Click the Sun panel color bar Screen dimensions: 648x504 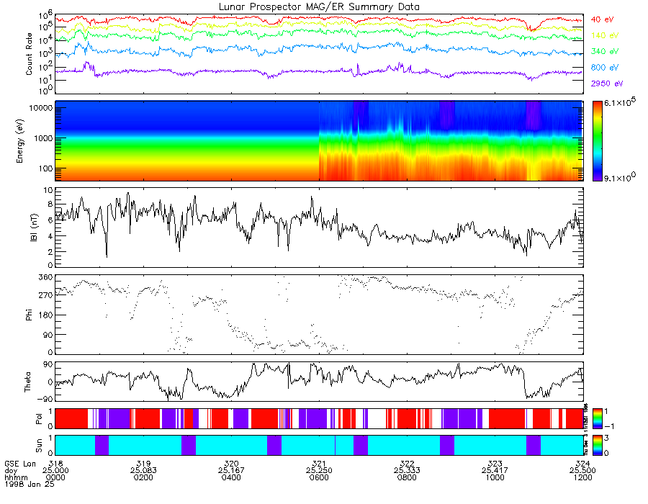coord(597,445)
